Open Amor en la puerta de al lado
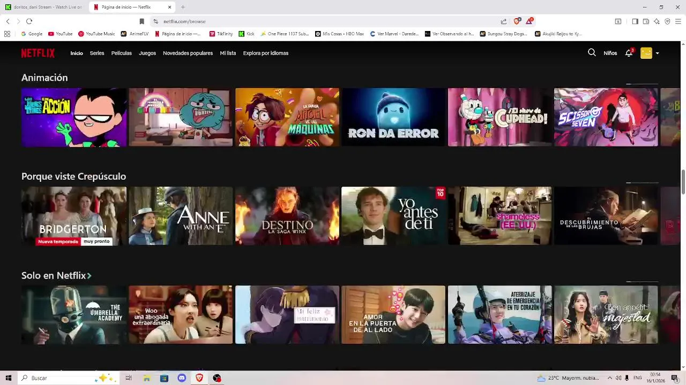Viewport: 686px width, 385px height. point(393,314)
